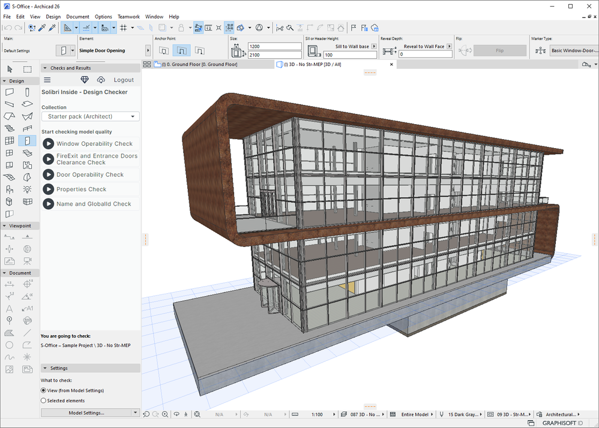Open the Camera tool in the Viewpoint section
The height and width of the screenshot is (428, 599).
coord(28,261)
